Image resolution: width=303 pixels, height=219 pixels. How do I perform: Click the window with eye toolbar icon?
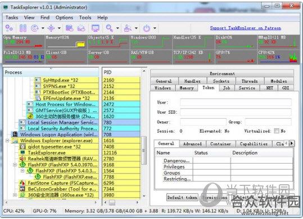pos(69,28)
